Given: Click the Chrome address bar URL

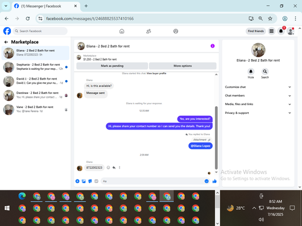Looking at the screenshot, I should pos(90,19).
